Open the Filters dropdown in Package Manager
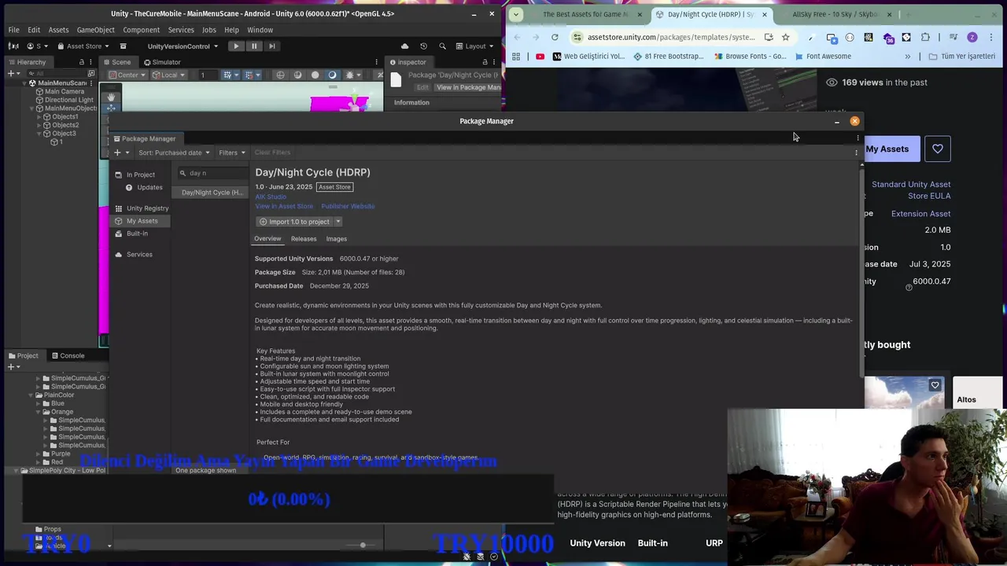Image resolution: width=1007 pixels, height=566 pixels. [232, 153]
